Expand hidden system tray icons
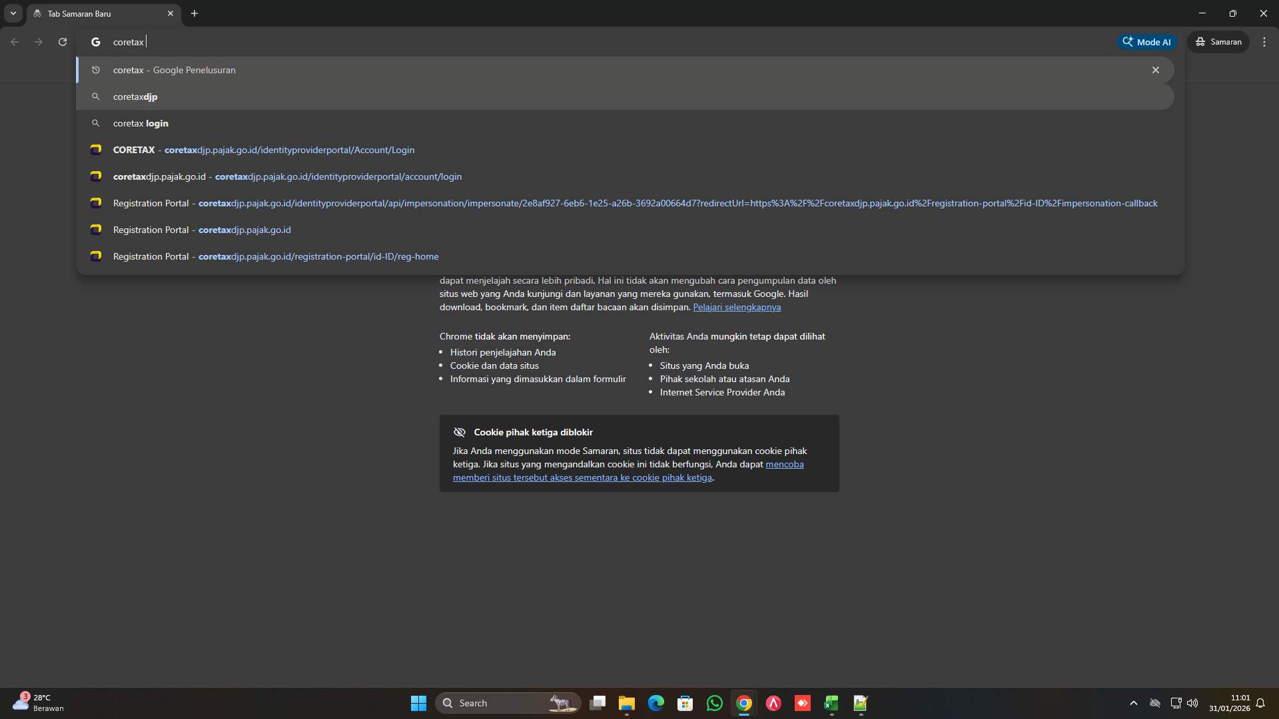Viewport: 1279px width, 719px height. (1134, 703)
